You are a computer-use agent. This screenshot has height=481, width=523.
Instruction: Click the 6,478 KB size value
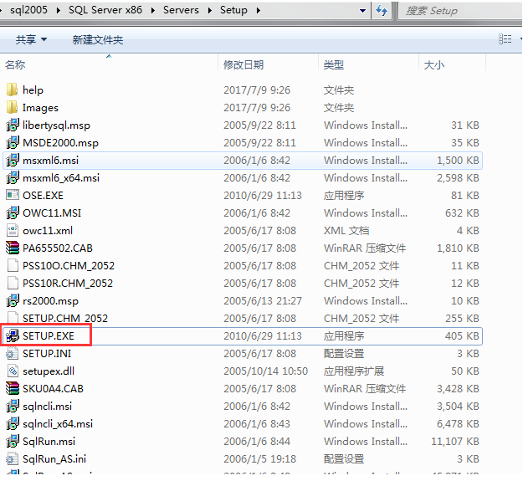(458, 423)
